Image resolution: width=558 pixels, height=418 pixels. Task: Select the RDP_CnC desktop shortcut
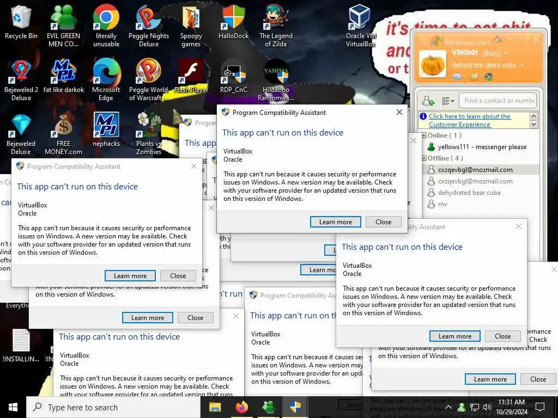coord(233,76)
